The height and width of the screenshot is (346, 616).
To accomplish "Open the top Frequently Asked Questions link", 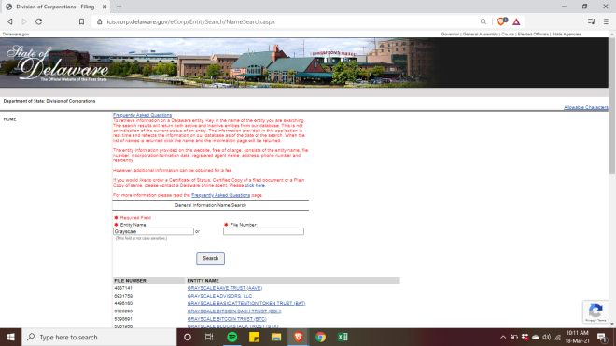I will tap(142, 115).
